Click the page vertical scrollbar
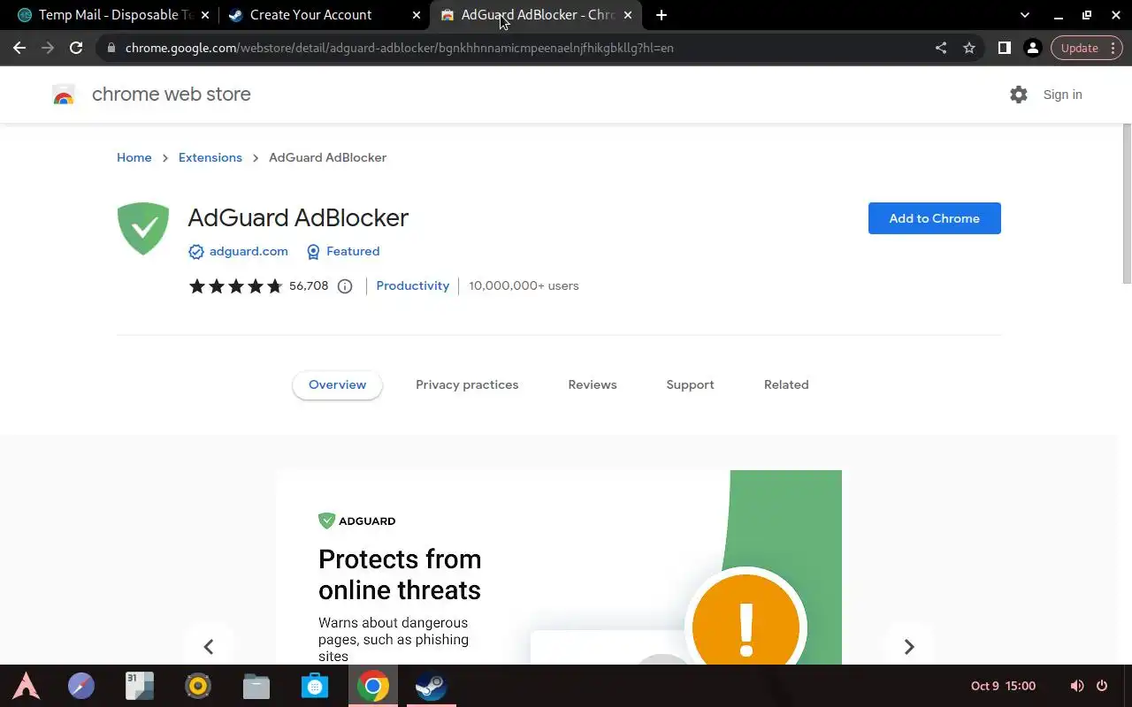 tap(1127, 203)
